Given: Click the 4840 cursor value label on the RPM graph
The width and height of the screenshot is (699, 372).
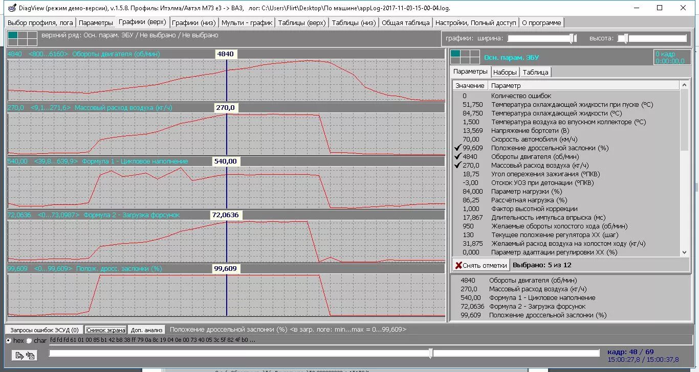Looking at the screenshot, I should (226, 54).
